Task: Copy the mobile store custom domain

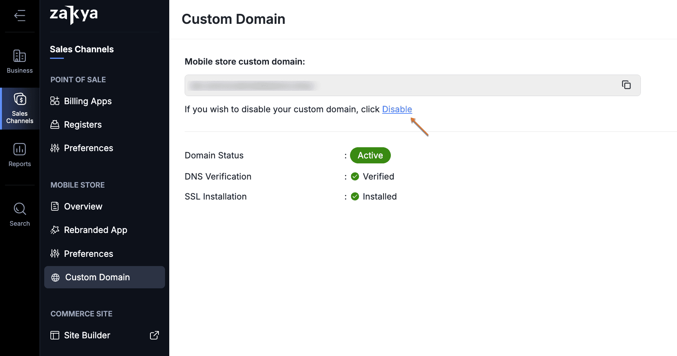Action: click(626, 85)
